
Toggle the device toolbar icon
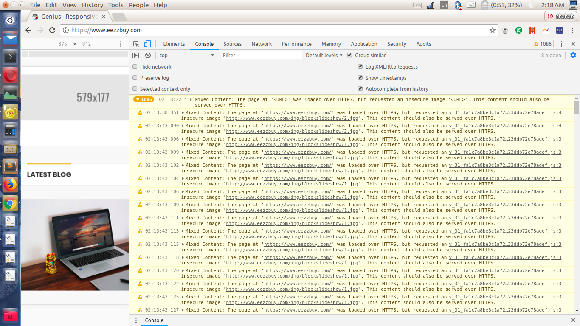[x=147, y=44]
